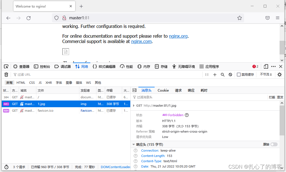Image resolution: width=286 pixels, height=172 pixels.
Task: Filter requests by the CSS type
Action: [x=32, y=83]
